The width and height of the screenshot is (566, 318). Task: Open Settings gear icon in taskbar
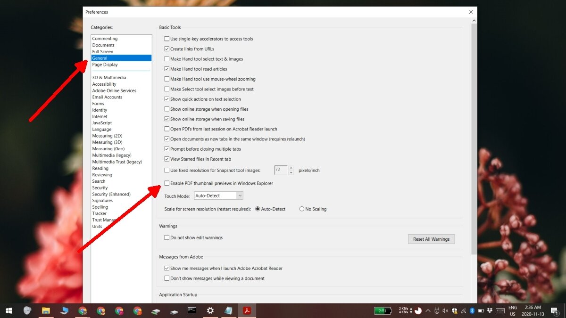(210, 310)
